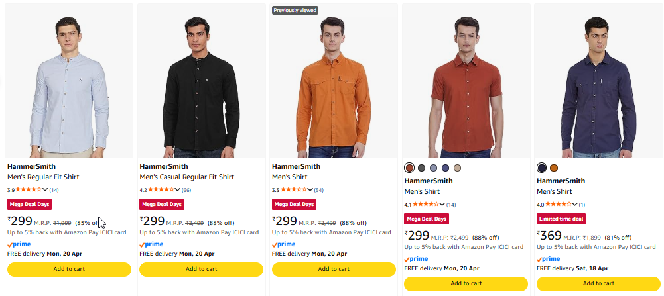Add the light blue shirt to cart
The width and height of the screenshot is (664, 296).
coord(69,269)
